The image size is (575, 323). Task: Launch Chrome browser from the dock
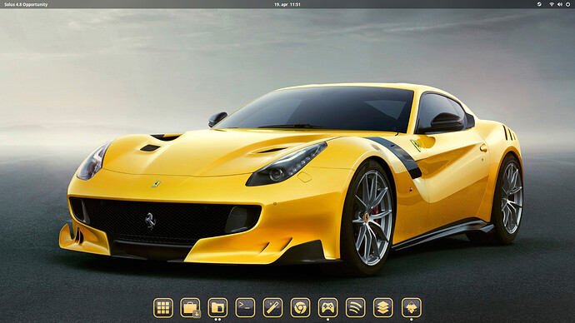click(x=300, y=307)
